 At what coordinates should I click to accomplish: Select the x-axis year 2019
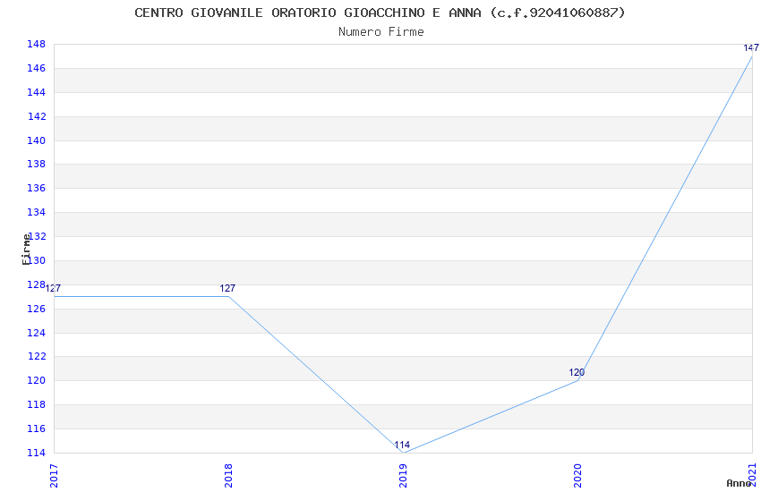[x=403, y=476]
